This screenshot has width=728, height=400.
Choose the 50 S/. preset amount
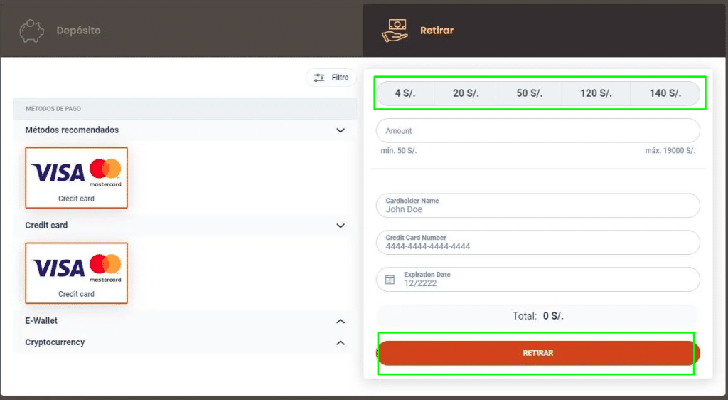(530, 93)
